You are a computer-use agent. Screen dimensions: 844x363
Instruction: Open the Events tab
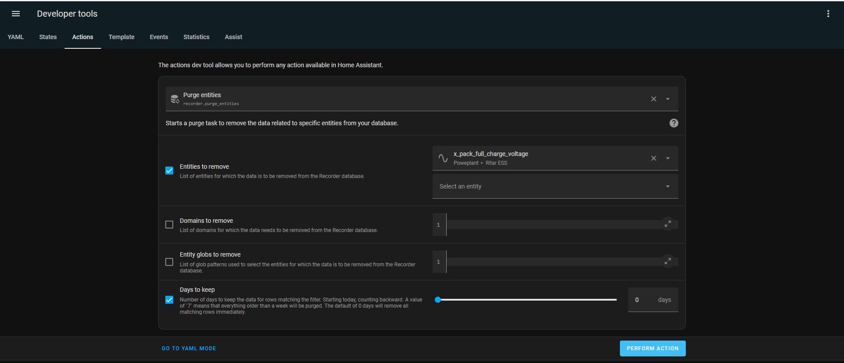pos(159,37)
